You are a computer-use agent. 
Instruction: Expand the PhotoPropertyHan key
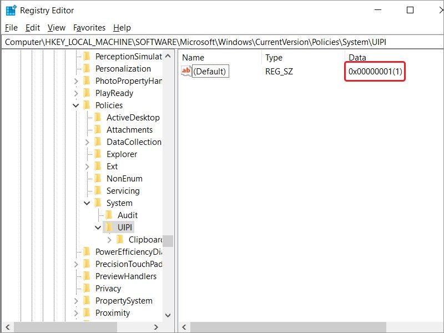(76, 81)
